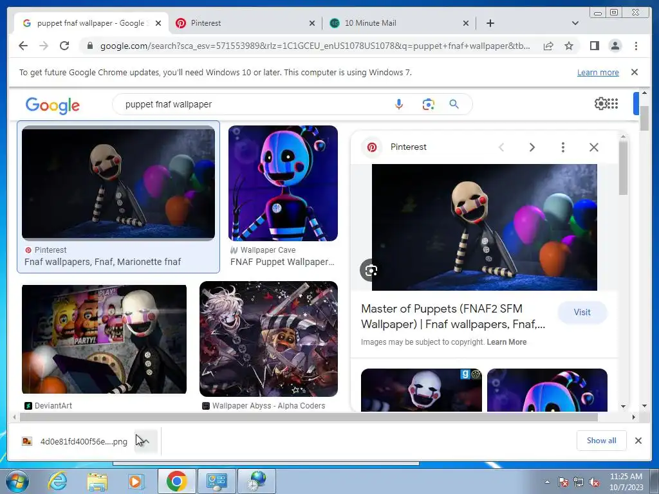This screenshot has width=659, height=494.
Task: Close the Pinterest image preview panel
Action: click(594, 147)
